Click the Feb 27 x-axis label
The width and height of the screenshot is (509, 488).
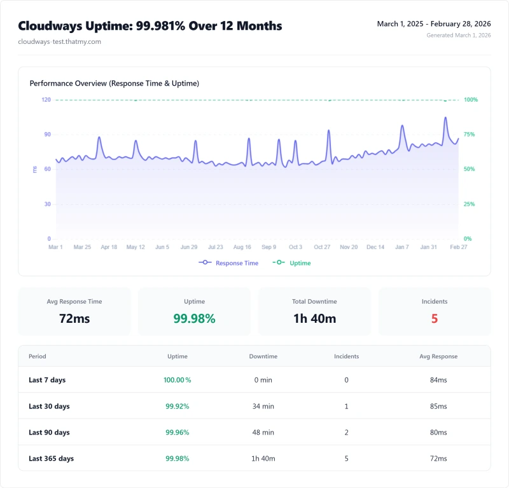click(458, 247)
